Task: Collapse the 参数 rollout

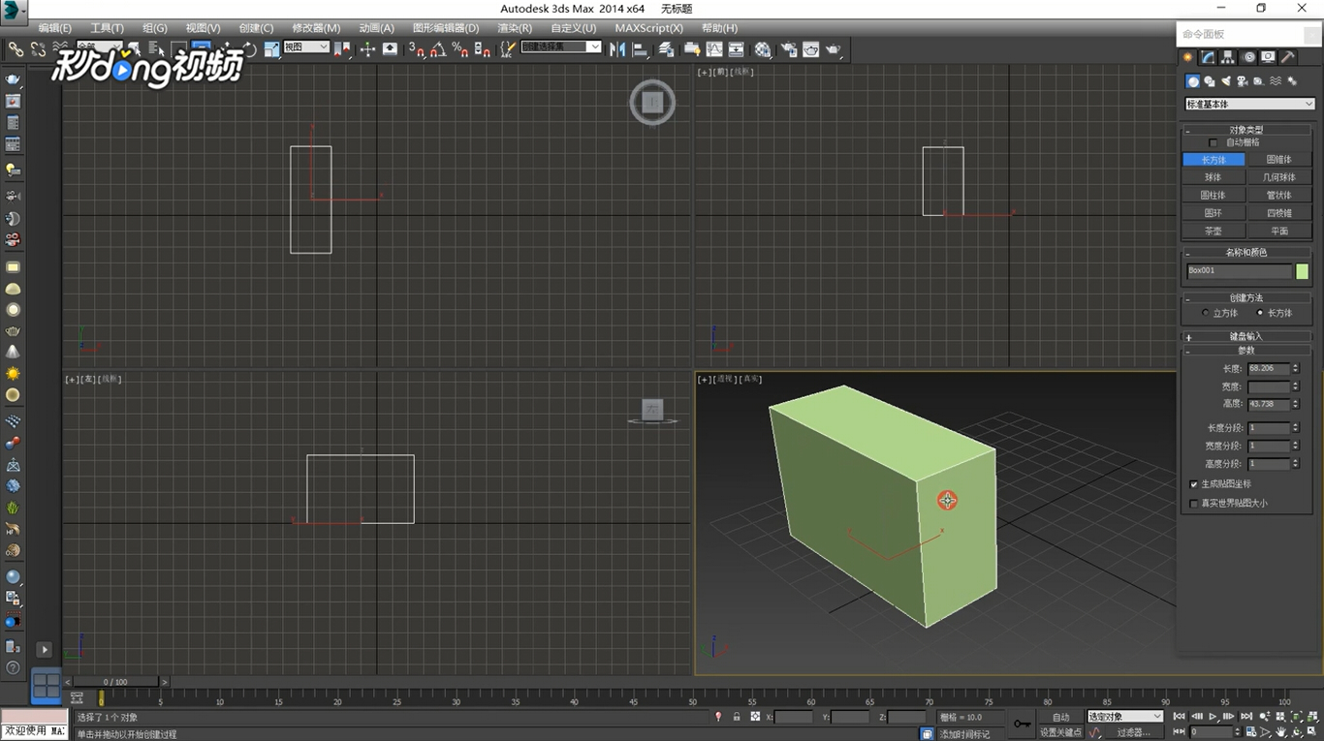Action: pyautogui.click(x=1246, y=350)
